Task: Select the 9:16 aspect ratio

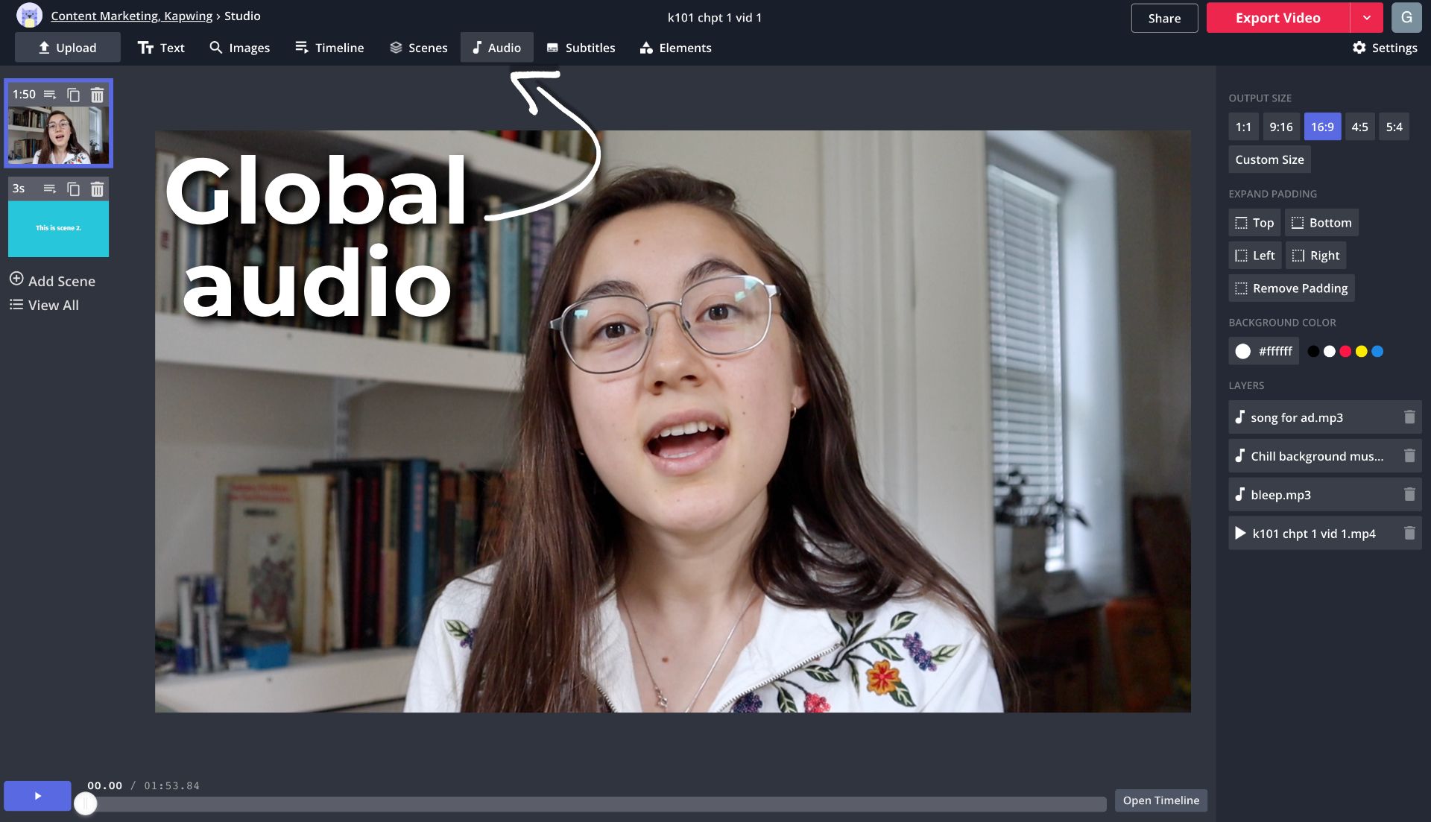Action: [x=1280, y=127]
